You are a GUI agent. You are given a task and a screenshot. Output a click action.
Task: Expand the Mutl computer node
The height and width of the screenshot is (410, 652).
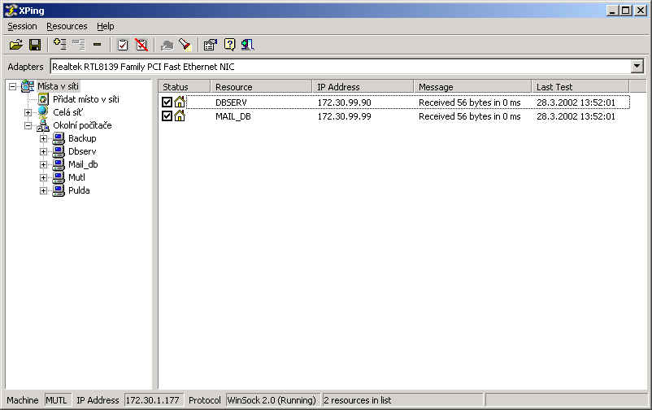pyautogui.click(x=43, y=177)
